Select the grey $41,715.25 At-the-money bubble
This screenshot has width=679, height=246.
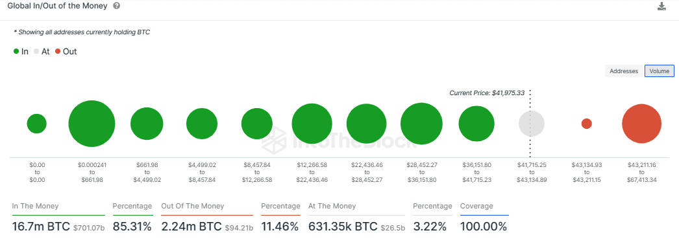click(x=532, y=124)
